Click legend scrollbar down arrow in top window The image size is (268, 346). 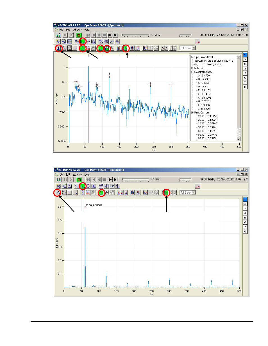coord(239,139)
